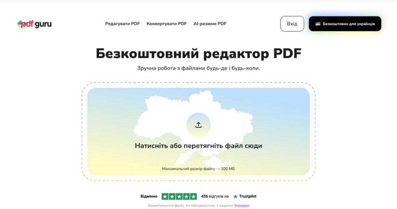The width and height of the screenshot is (397, 209).
Task: Click Натисніть або перетягніть файл сюди text
Action: point(198,146)
